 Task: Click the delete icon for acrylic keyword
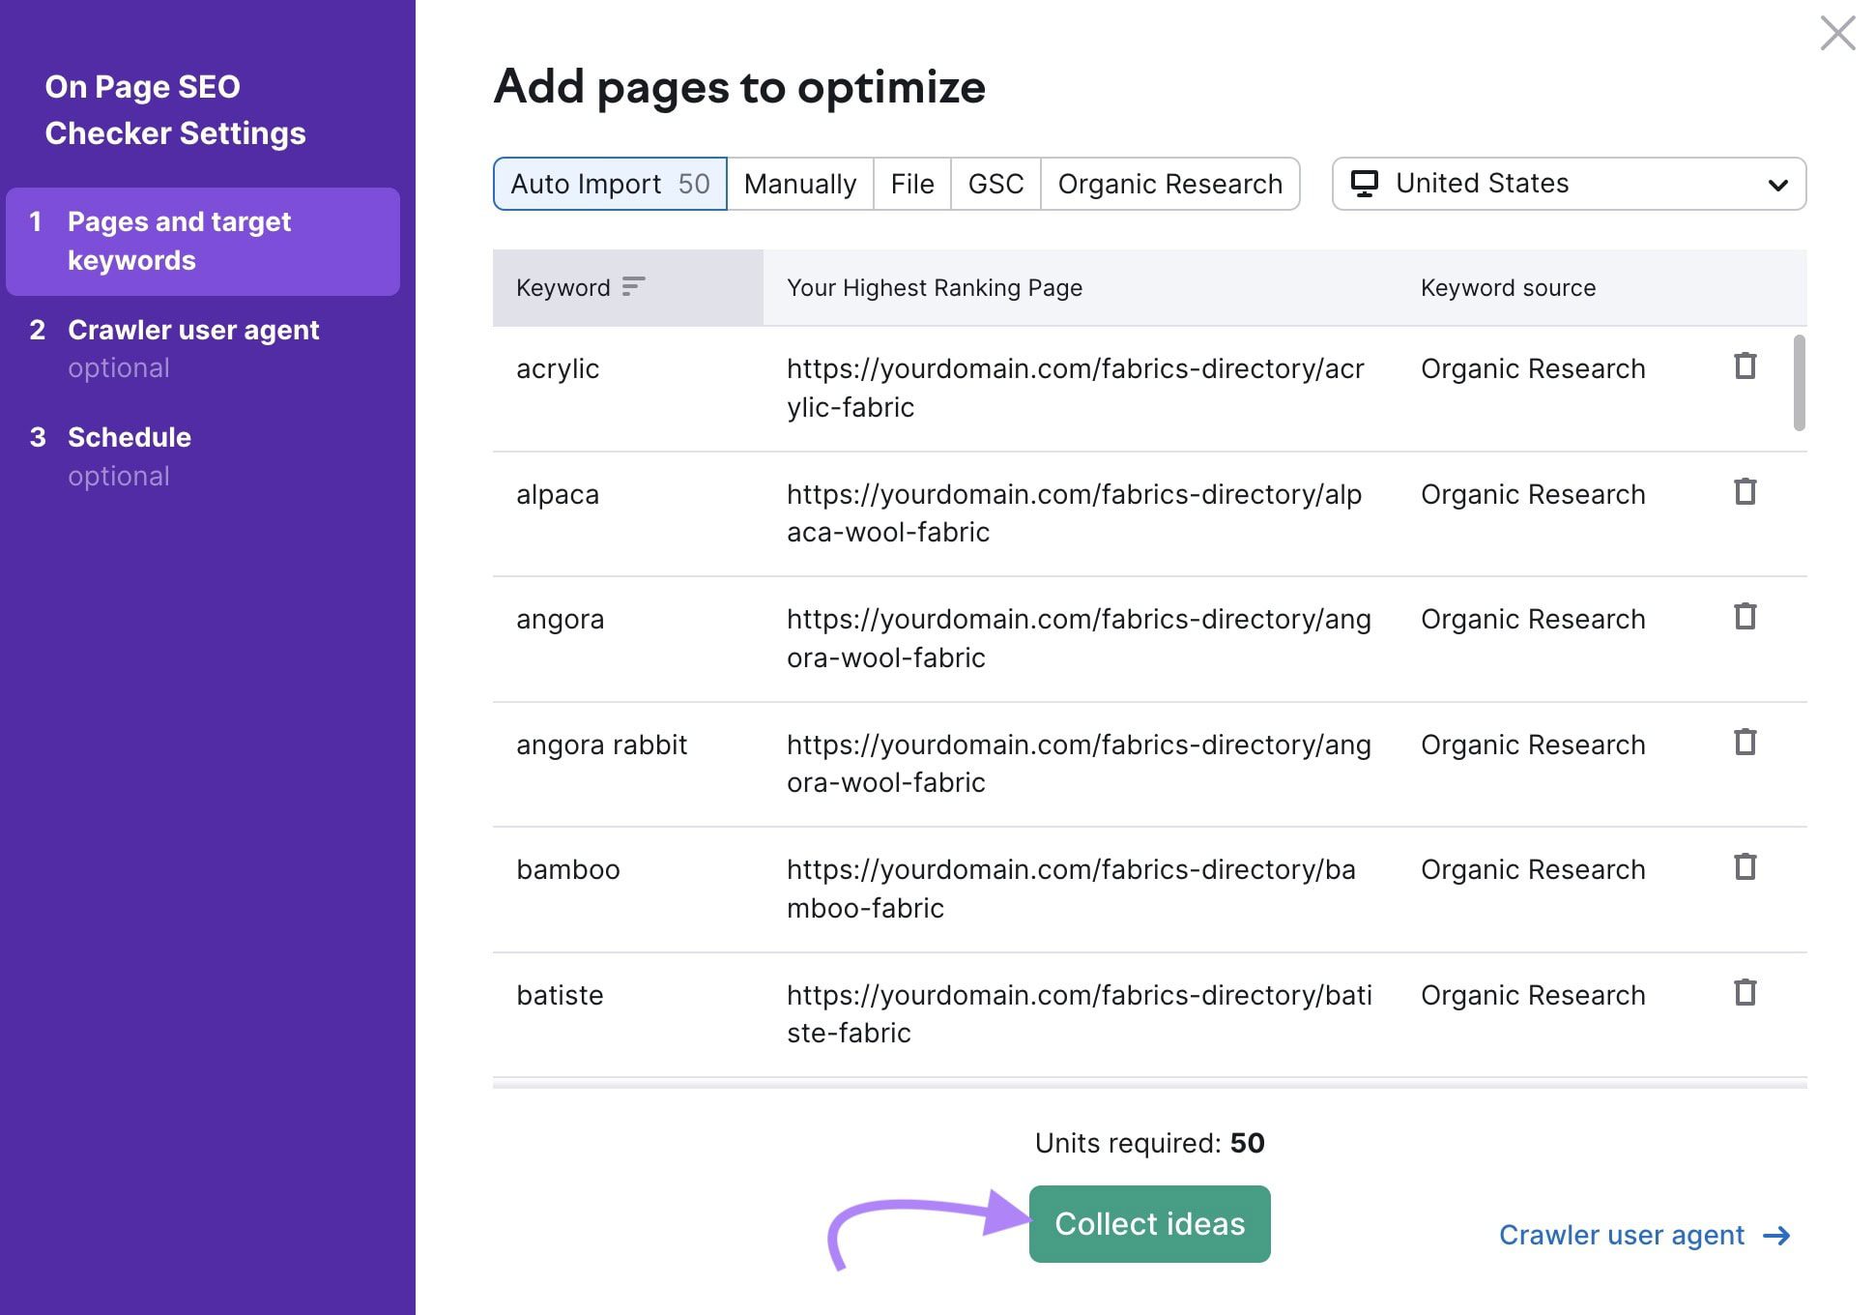pyautogui.click(x=1743, y=366)
